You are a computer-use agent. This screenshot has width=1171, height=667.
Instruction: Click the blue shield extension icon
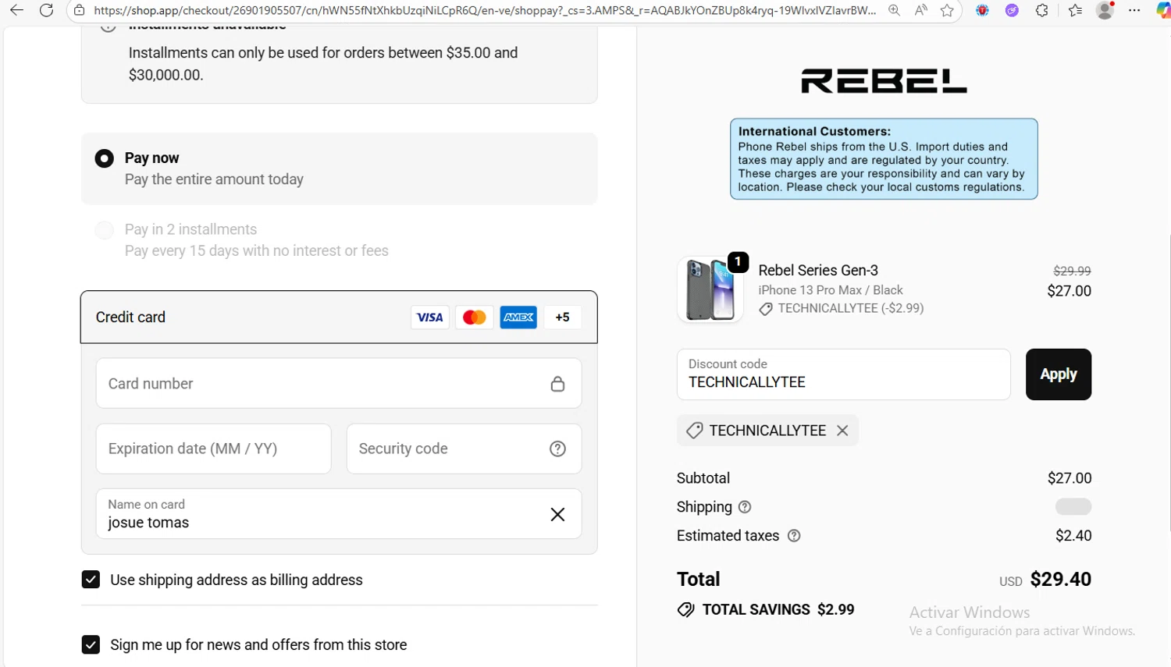[x=982, y=10]
